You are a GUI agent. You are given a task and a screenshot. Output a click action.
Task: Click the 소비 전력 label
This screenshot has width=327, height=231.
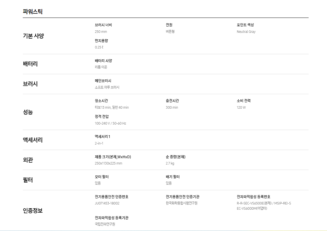[244, 101]
